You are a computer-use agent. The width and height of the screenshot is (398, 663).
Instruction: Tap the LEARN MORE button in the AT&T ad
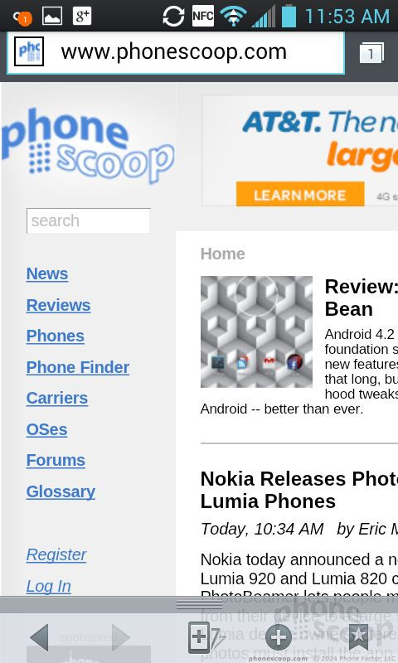[x=300, y=195]
